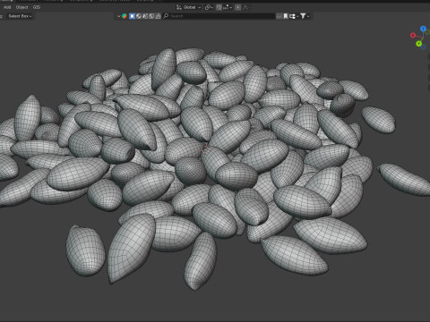This screenshot has height=322, width=430.
Task: Toggle the snapping magnet button
Action: [x=219, y=7]
